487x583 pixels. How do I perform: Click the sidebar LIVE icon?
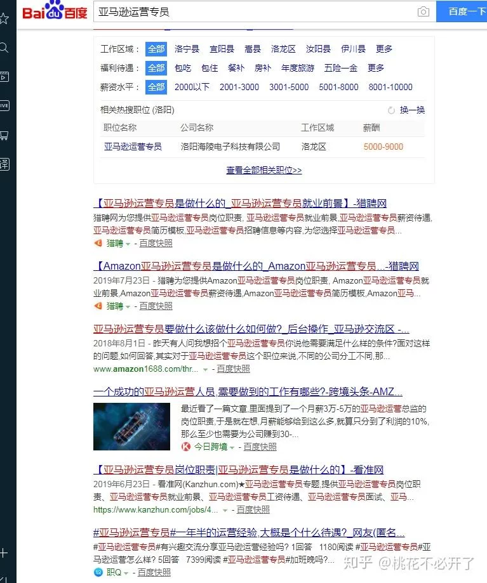click(x=4, y=106)
